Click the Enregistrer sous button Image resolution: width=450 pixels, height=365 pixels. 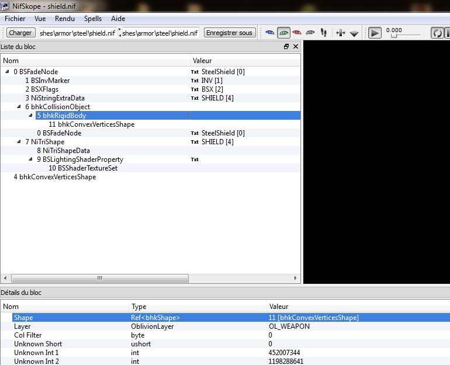pos(229,33)
